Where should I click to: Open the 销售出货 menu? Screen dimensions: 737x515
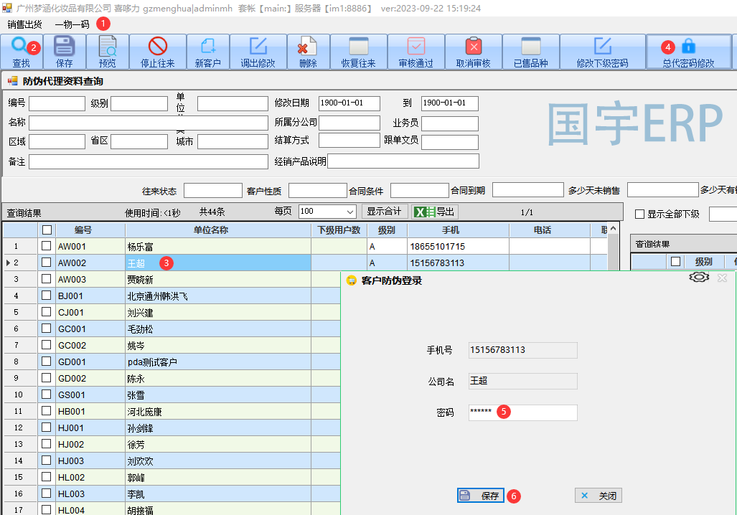pos(25,24)
